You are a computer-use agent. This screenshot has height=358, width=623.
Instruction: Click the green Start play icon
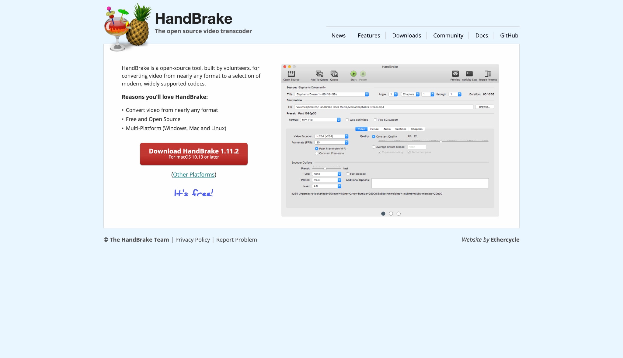(353, 74)
